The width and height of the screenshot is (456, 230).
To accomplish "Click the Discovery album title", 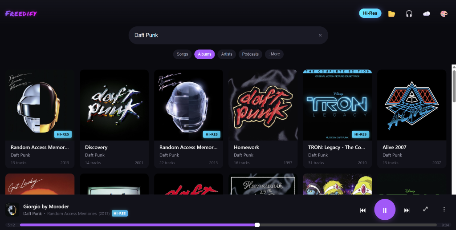I will coord(96,147).
